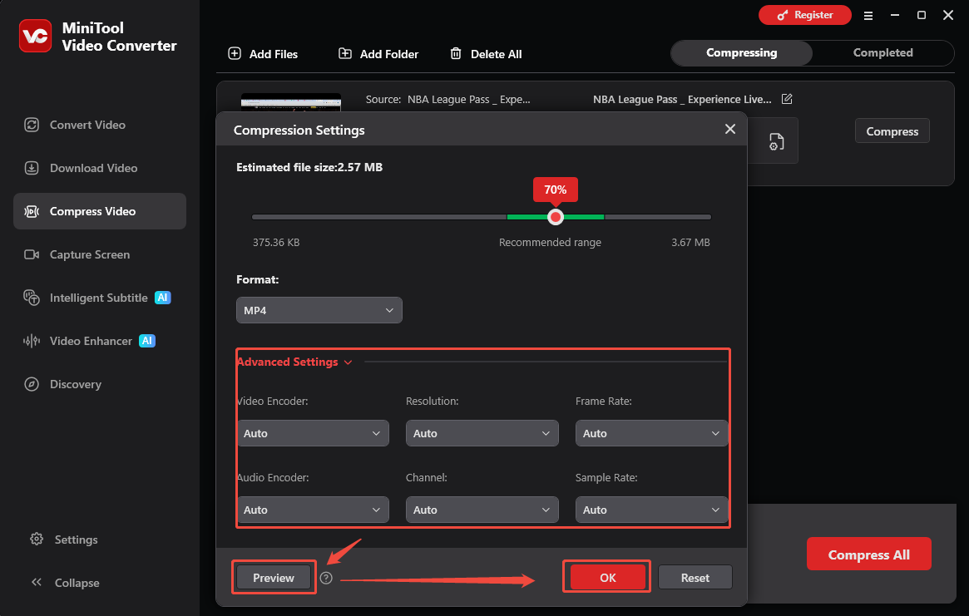Click the help question mark beside Preview
The image size is (969, 616).
tap(326, 578)
